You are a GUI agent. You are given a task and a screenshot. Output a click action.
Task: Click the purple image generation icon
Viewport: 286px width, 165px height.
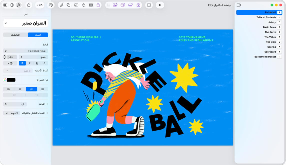pos(115,5)
